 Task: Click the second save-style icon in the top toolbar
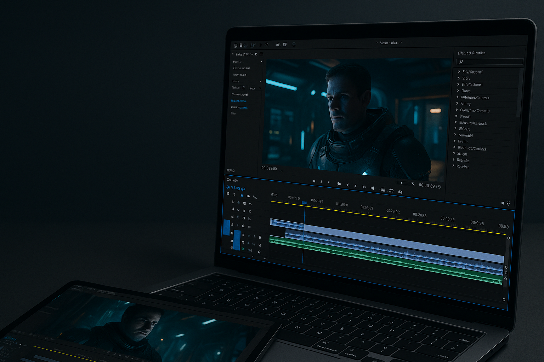pyautogui.click(x=241, y=45)
